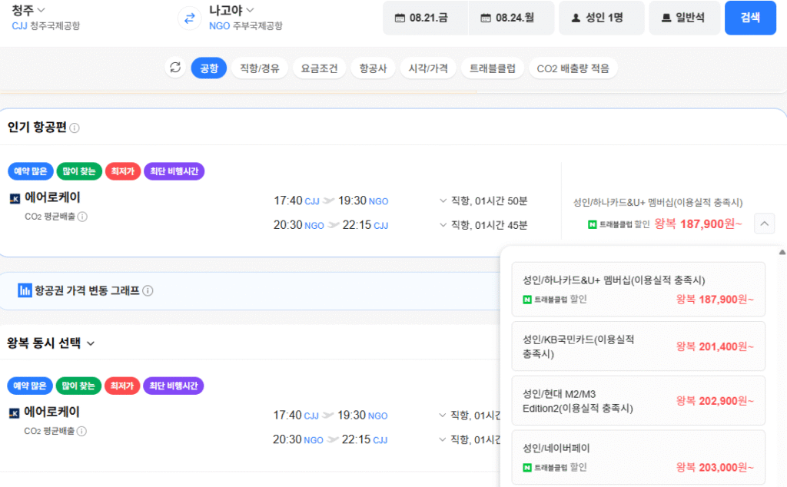Click passenger person icon for 성인 1명

[x=576, y=18]
